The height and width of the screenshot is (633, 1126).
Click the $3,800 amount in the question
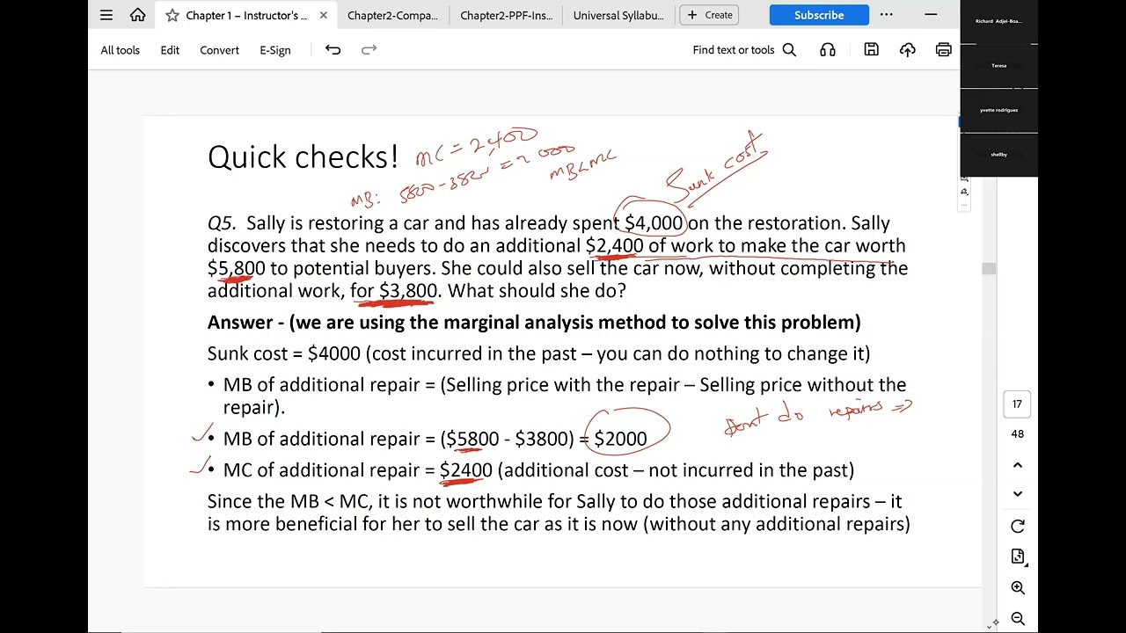pos(407,291)
